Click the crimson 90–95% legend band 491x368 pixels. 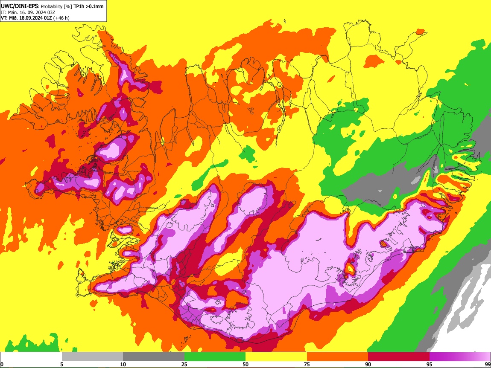[399, 357]
